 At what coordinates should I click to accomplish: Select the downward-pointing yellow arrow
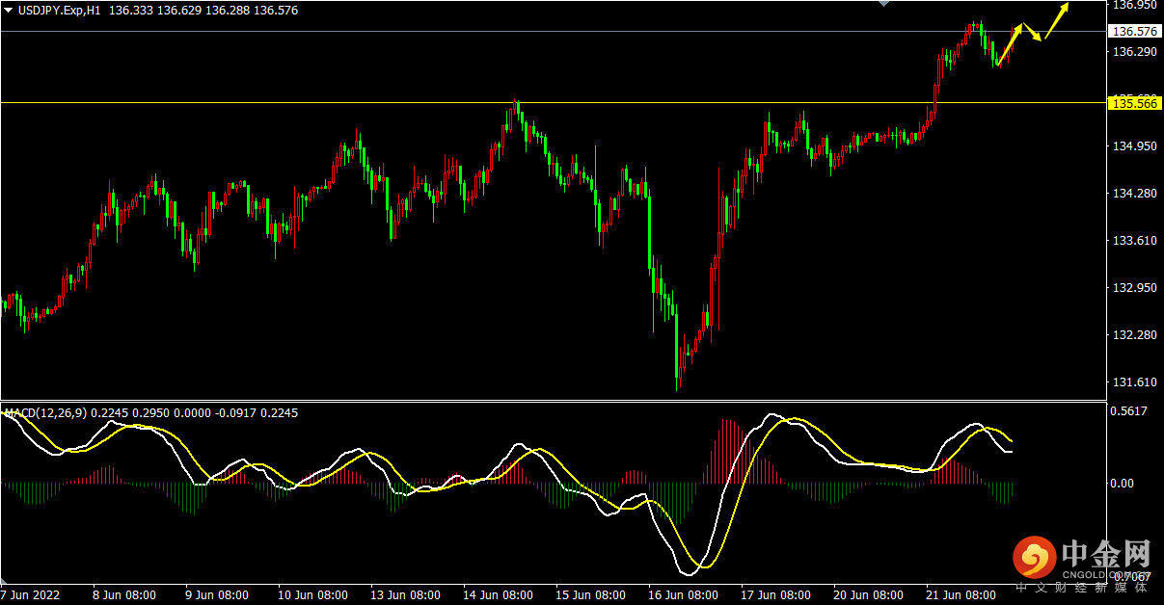tap(1032, 33)
